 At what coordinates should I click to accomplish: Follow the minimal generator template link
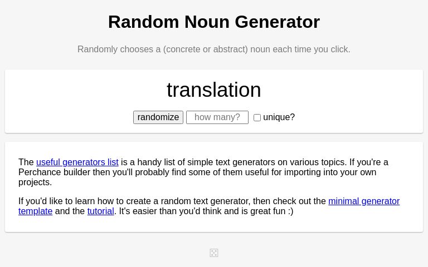click(363, 201)
